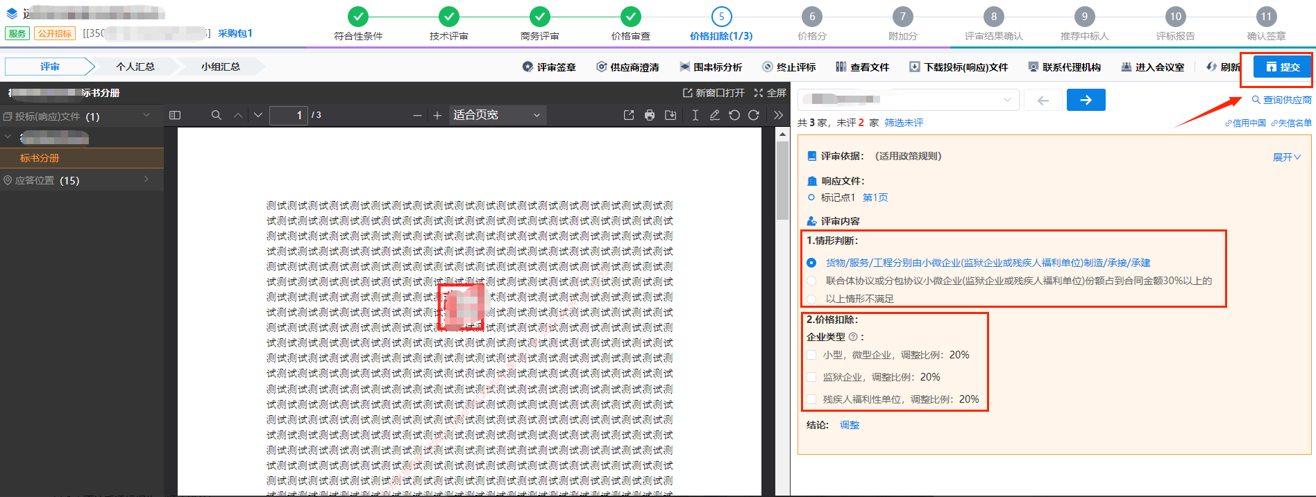1316x497 pixels.
Task: Switch to the 个人汇总 tab
Action: [x=135, y=67]
